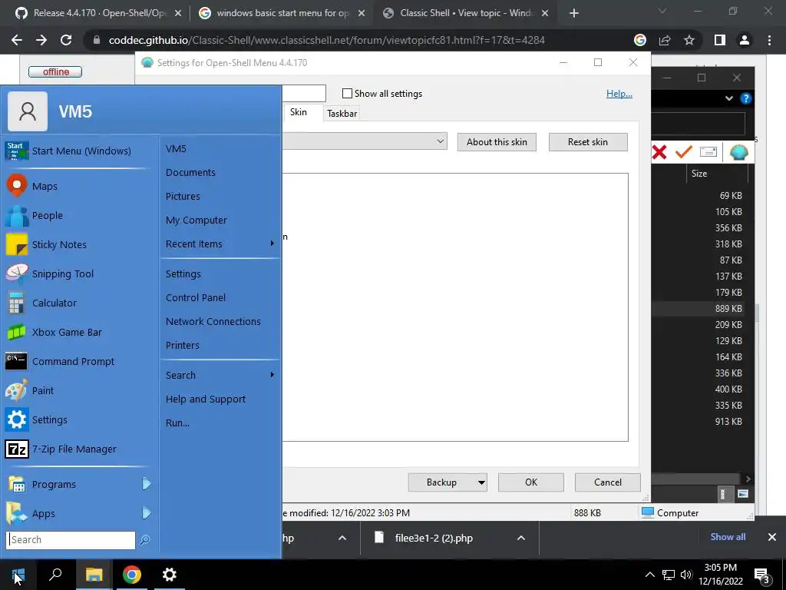This screenshot has height=590, width=786.
Task: Open the Backup button dropdown arrow
Action: (481, 482)
